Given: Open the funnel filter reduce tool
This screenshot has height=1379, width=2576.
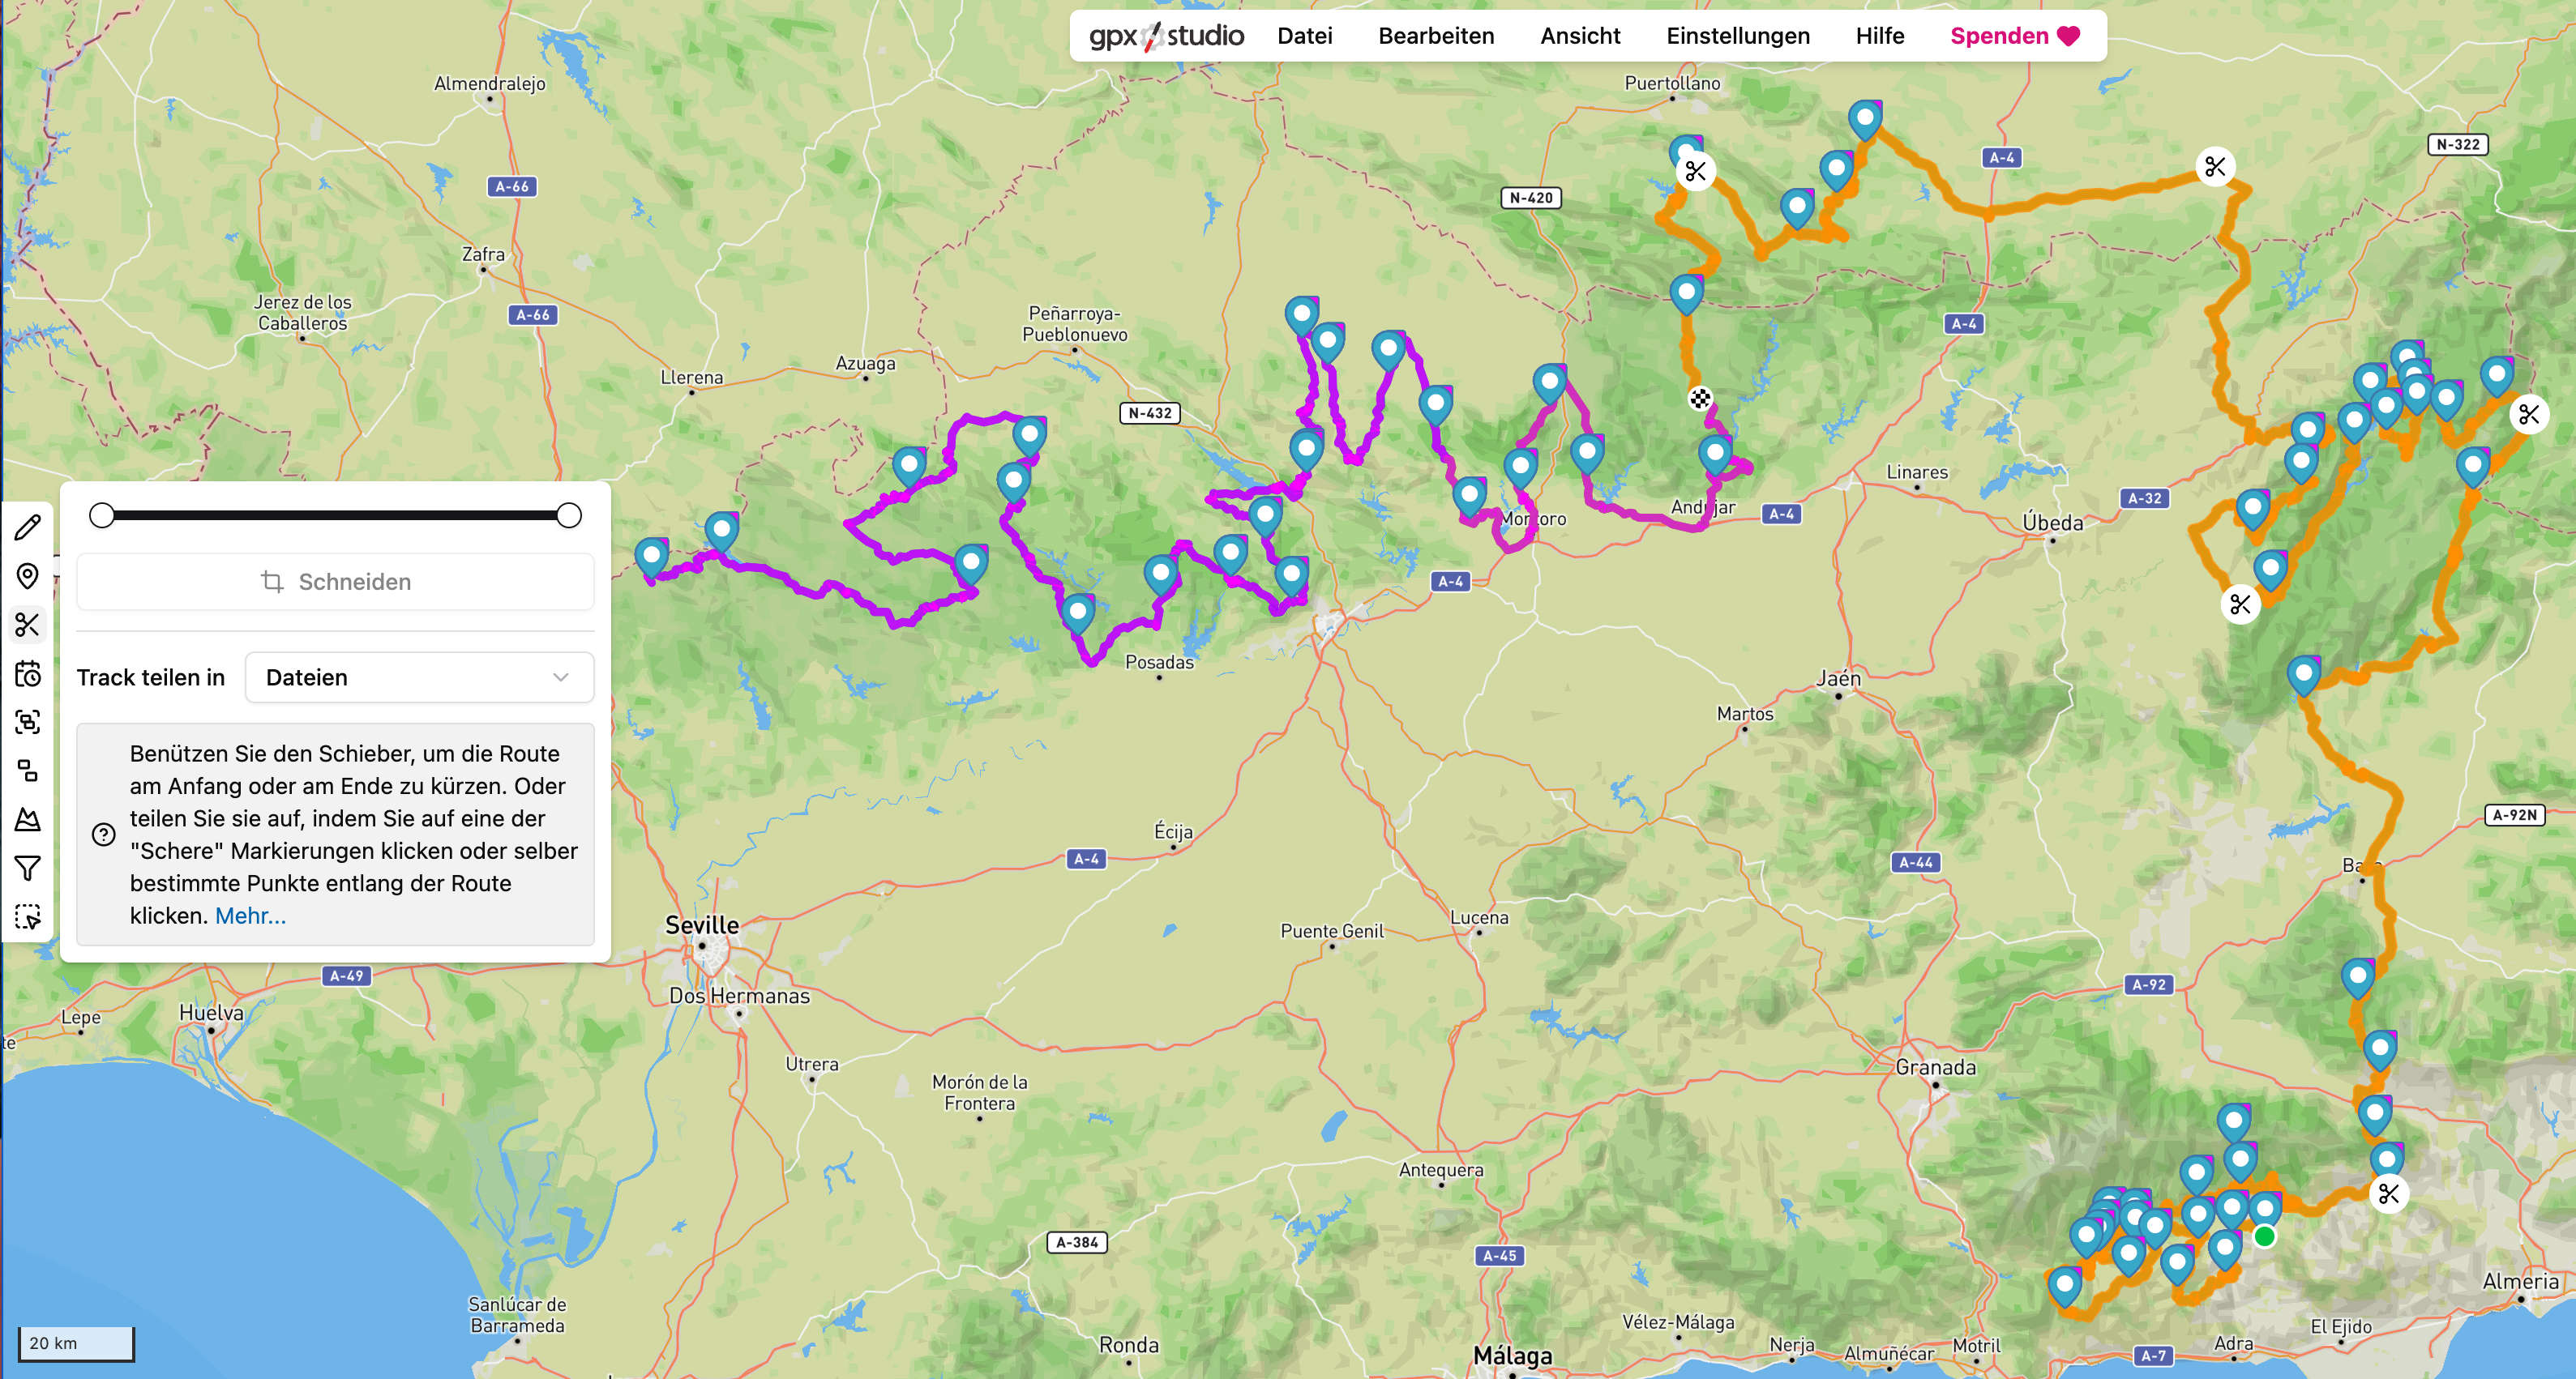Looking at the screenshot, I should 28,869.
